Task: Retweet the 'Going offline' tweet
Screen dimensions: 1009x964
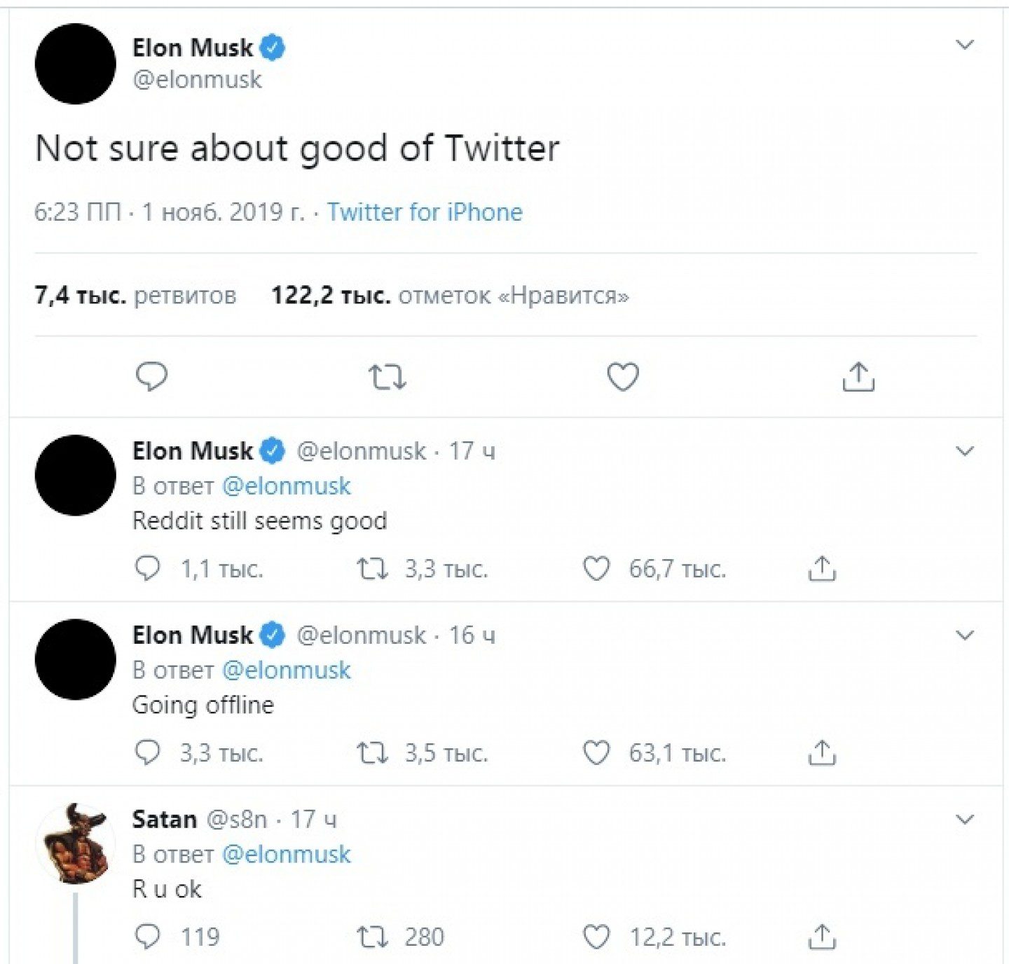Action: tap(372, 752)
